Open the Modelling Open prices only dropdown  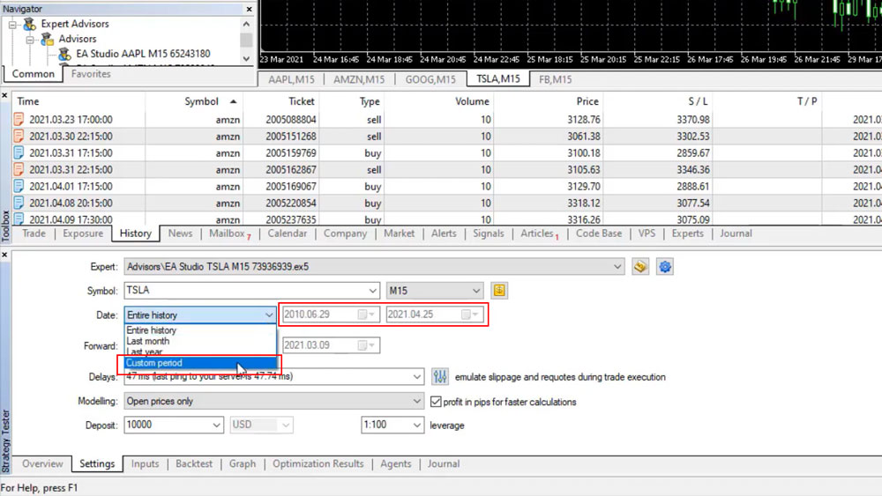(417, 401)
